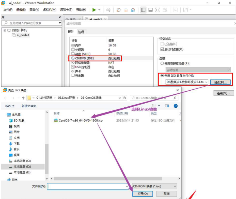Open the ISO image path dropdown
Viewport: 236px width, 199px height.
(206, 82)
